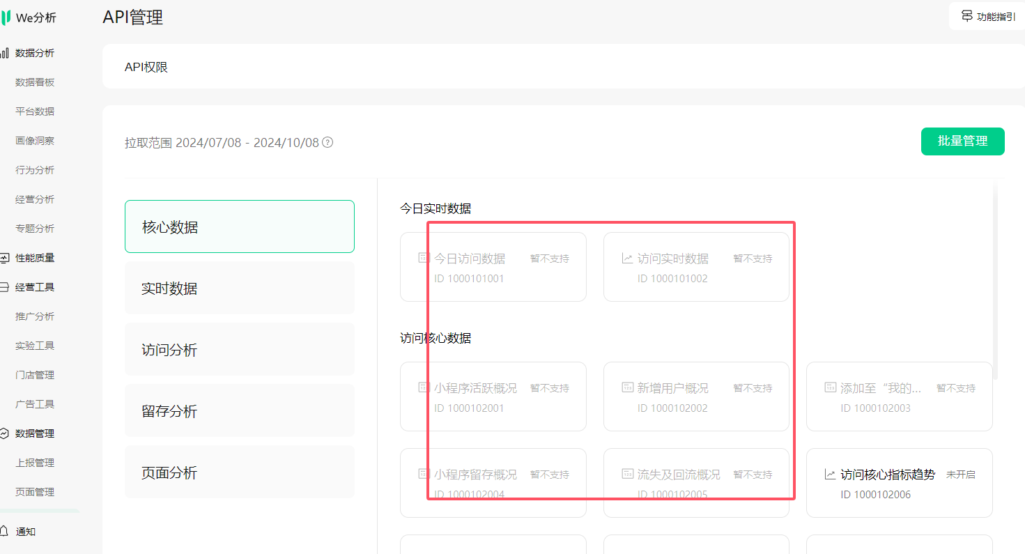Click the icon on 新增用户概况 card
Image resolution: width=1025 pixels, height=554 pixels.
coord(627,387)
